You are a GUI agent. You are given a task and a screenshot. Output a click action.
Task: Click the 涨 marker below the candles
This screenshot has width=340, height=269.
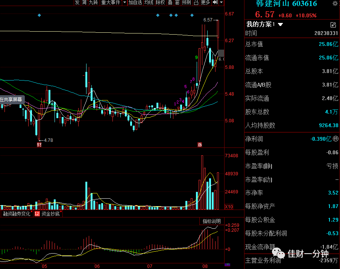(x=200, y=145)
